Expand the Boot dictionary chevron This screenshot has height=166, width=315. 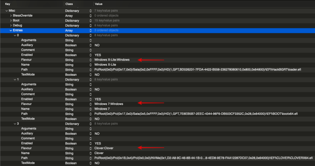coord(11,20)
